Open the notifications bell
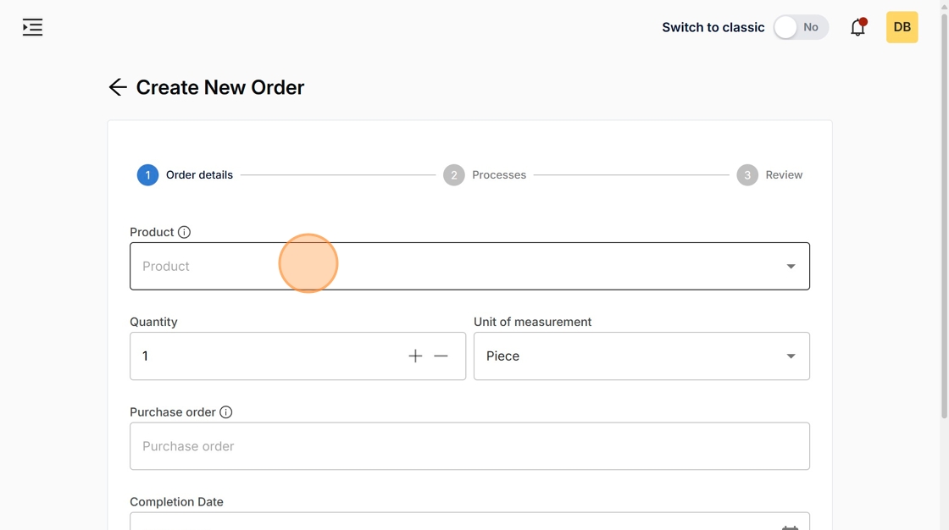Image resolution: width=949 pixels, height=530 pixels. coord(857,27)
